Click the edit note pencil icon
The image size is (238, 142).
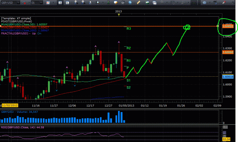tap(116, 2)
